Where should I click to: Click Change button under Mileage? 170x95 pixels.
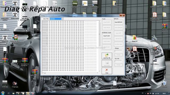[x=118, y=55]
